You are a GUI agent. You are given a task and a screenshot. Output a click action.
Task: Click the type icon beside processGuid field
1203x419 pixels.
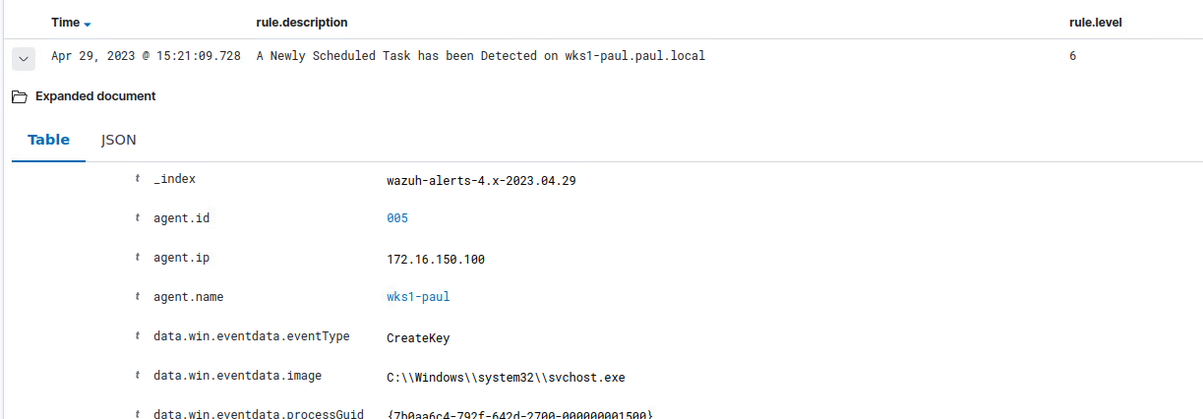[x=137, y=414]
